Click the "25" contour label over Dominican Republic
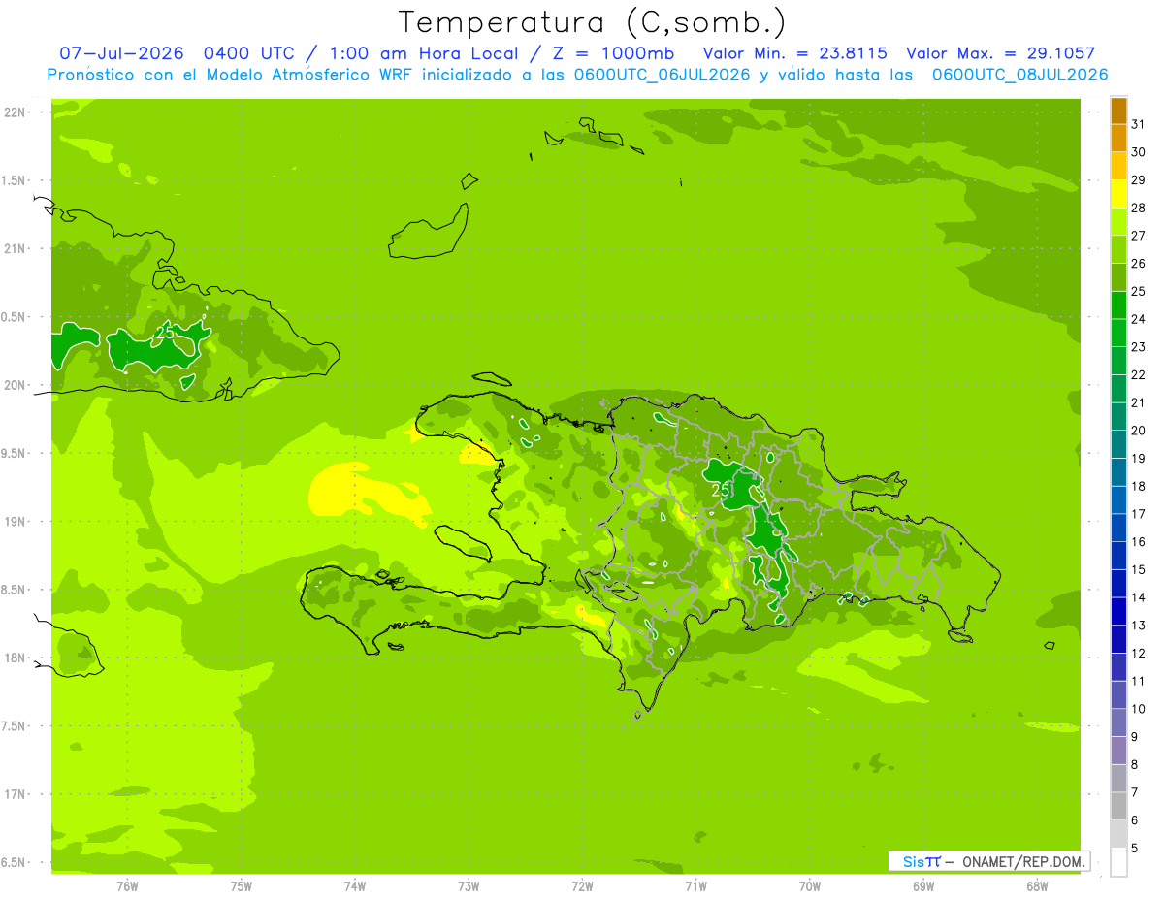The height and width of the screenshot is (899, 1164). click(721, 491)
